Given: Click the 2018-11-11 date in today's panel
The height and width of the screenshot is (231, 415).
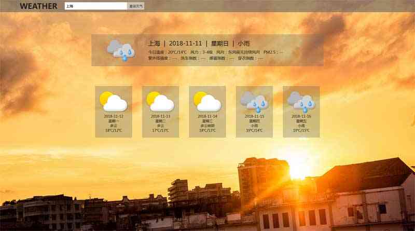Looking at the screenshot, I should tap(185, 44).
